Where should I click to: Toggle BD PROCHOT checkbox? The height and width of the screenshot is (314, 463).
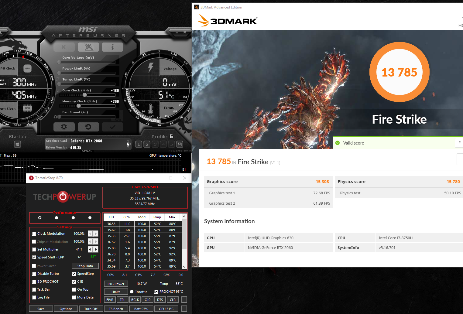[x=34, y=282]
